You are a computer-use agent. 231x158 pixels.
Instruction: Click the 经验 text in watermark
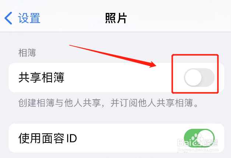(211, 142)
